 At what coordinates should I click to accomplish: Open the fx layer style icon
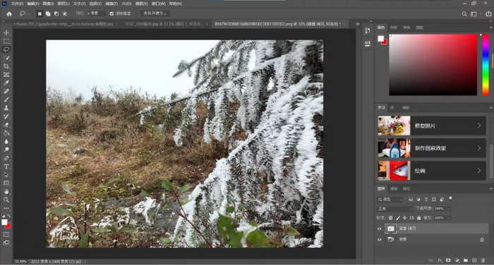coord(440,260)
